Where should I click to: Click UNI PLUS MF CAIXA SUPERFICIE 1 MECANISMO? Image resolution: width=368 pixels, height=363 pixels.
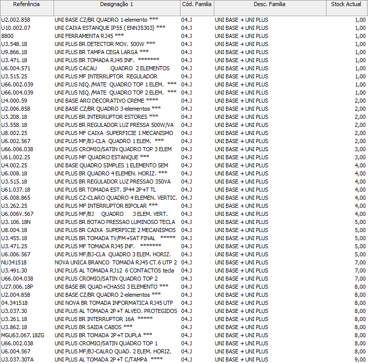click(x=114, y=133)
